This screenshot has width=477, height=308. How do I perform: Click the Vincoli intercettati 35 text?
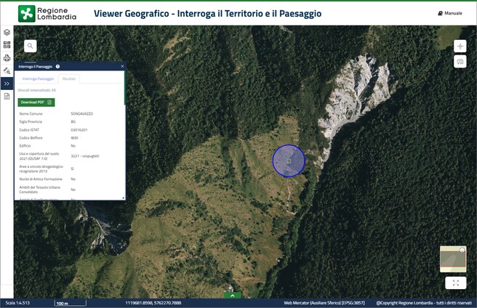point(37,90)
